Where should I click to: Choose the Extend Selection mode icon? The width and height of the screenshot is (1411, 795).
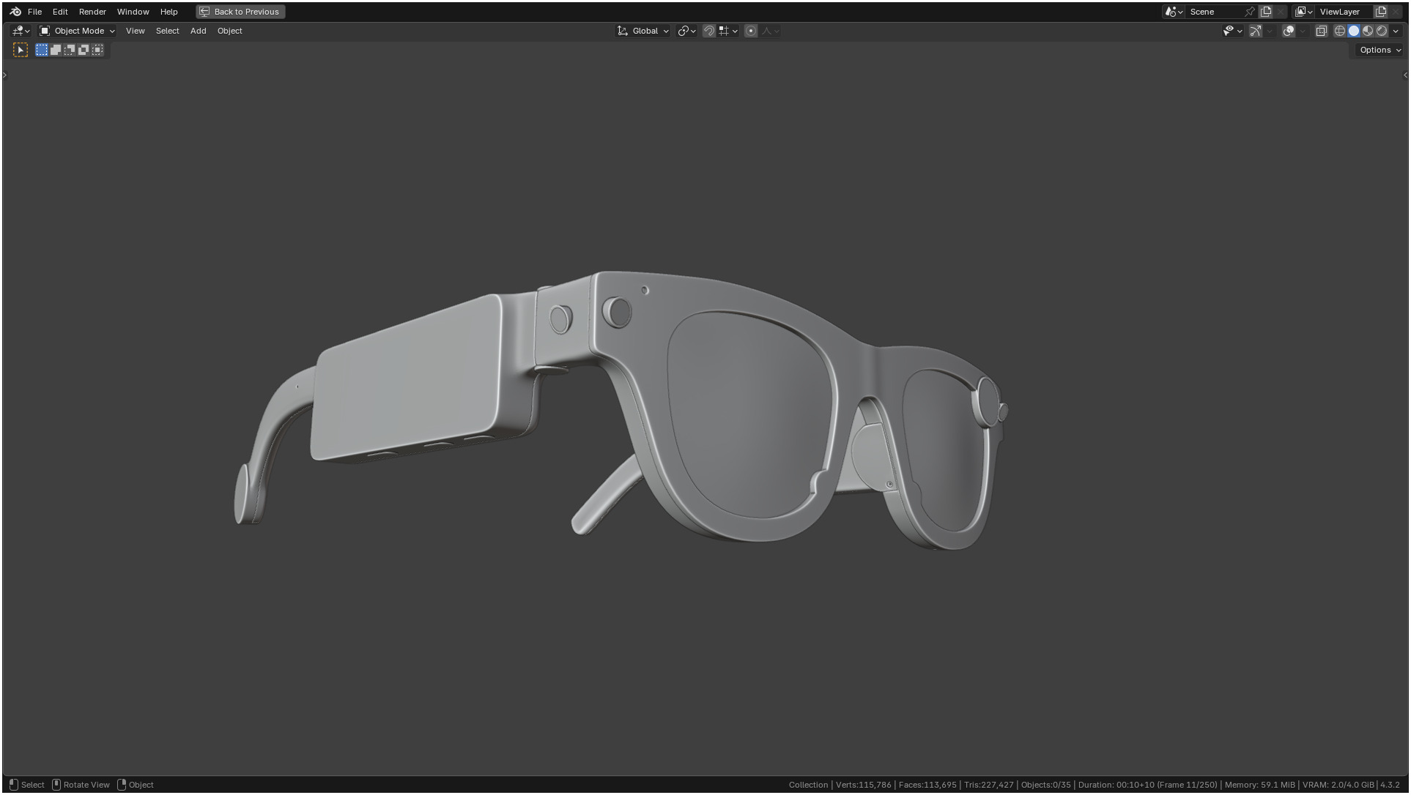[x=56, y=50]
